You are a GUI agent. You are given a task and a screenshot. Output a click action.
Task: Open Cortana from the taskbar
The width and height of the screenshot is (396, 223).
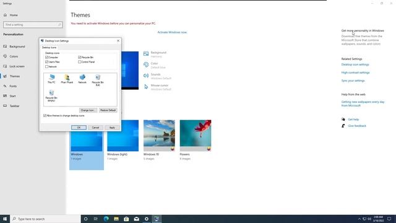pyautogui.click(x=86, y=219)
